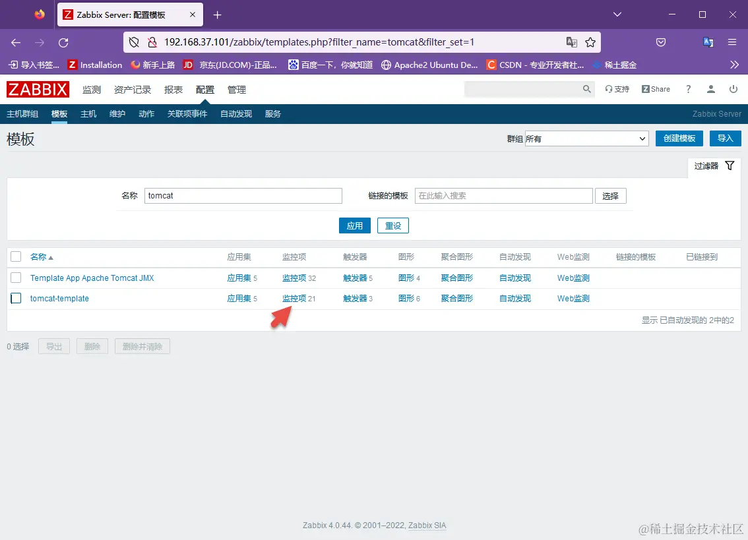Click the 创建模板 button

point(679,138)
